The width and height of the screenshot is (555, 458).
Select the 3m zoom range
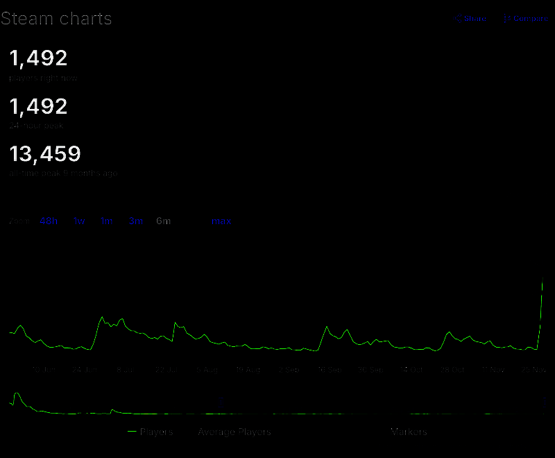pos(135,221)
